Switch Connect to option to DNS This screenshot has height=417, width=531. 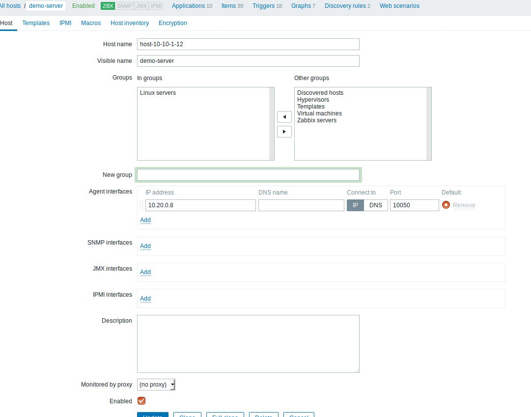pyautogui.click(x=375, y=205)
